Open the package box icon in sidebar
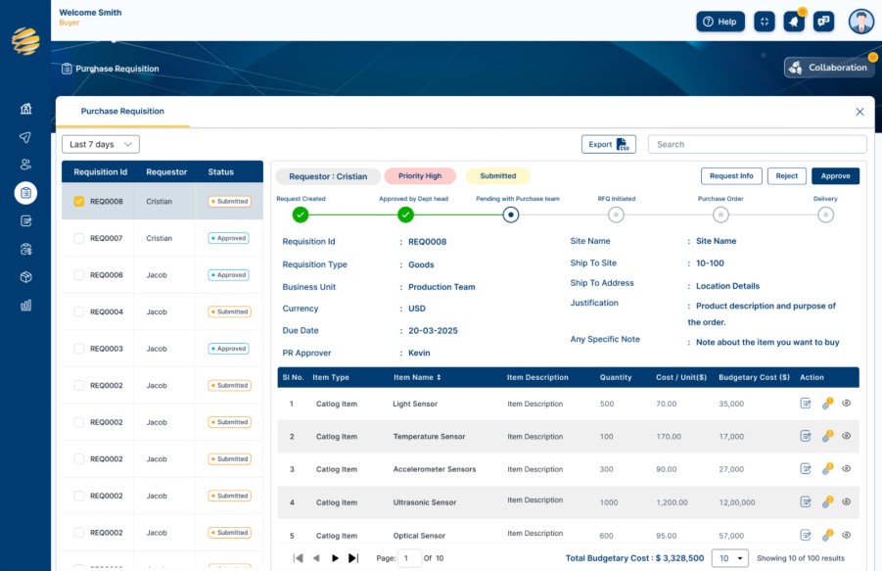Viewport: 882px width, 571px height. point(25,277)
